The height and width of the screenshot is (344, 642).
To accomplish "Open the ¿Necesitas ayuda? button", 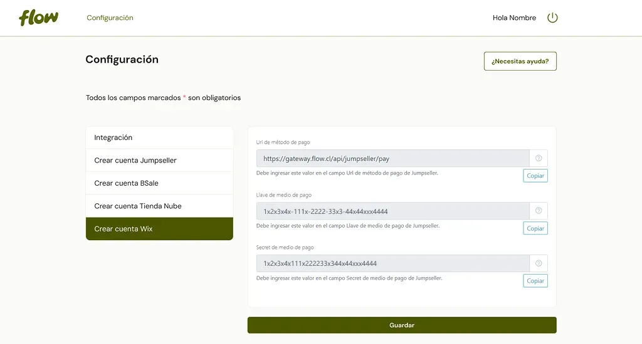I will click(520, 61).
